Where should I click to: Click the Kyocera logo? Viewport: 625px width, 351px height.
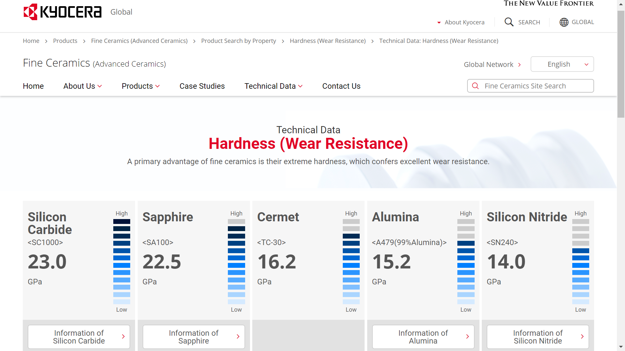pyautogui.click(x=62, y=12)
